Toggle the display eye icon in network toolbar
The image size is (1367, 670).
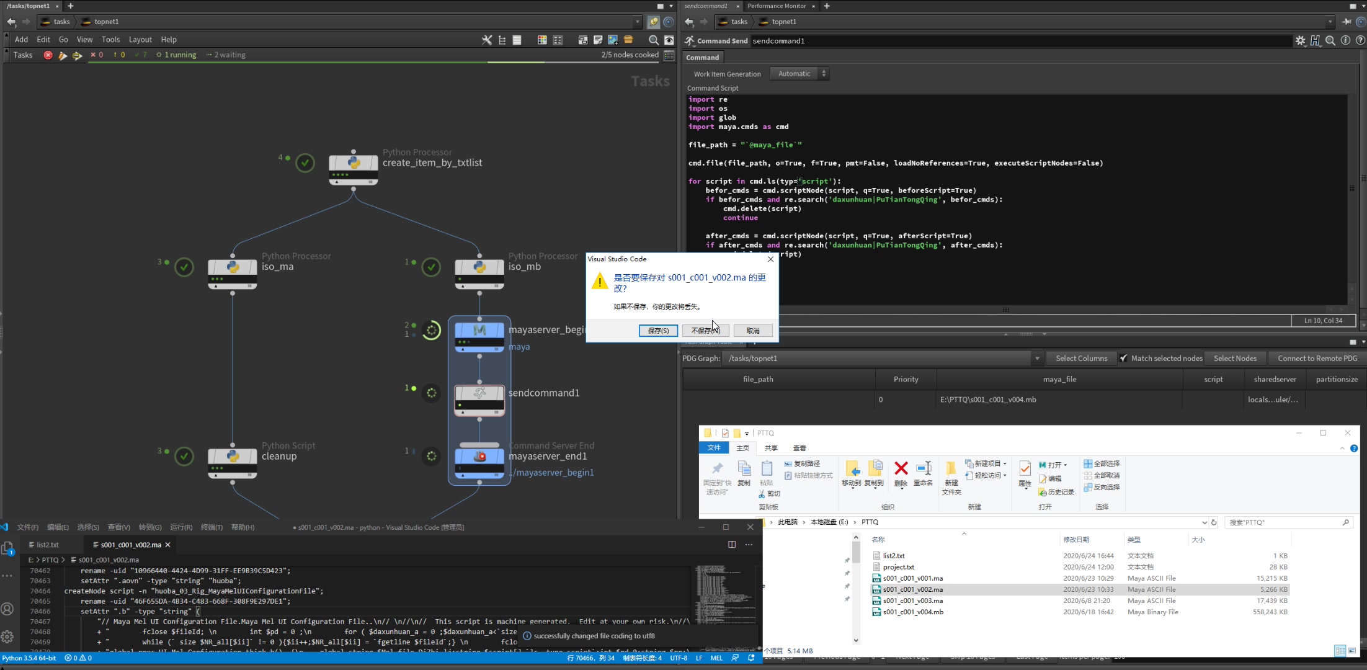tap(669, 40)
